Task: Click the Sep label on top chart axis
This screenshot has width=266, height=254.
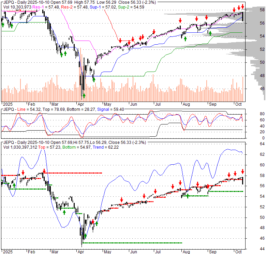Action: pos(213,104)
